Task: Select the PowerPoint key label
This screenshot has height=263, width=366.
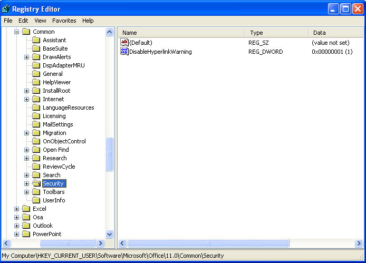Action: 47,234
